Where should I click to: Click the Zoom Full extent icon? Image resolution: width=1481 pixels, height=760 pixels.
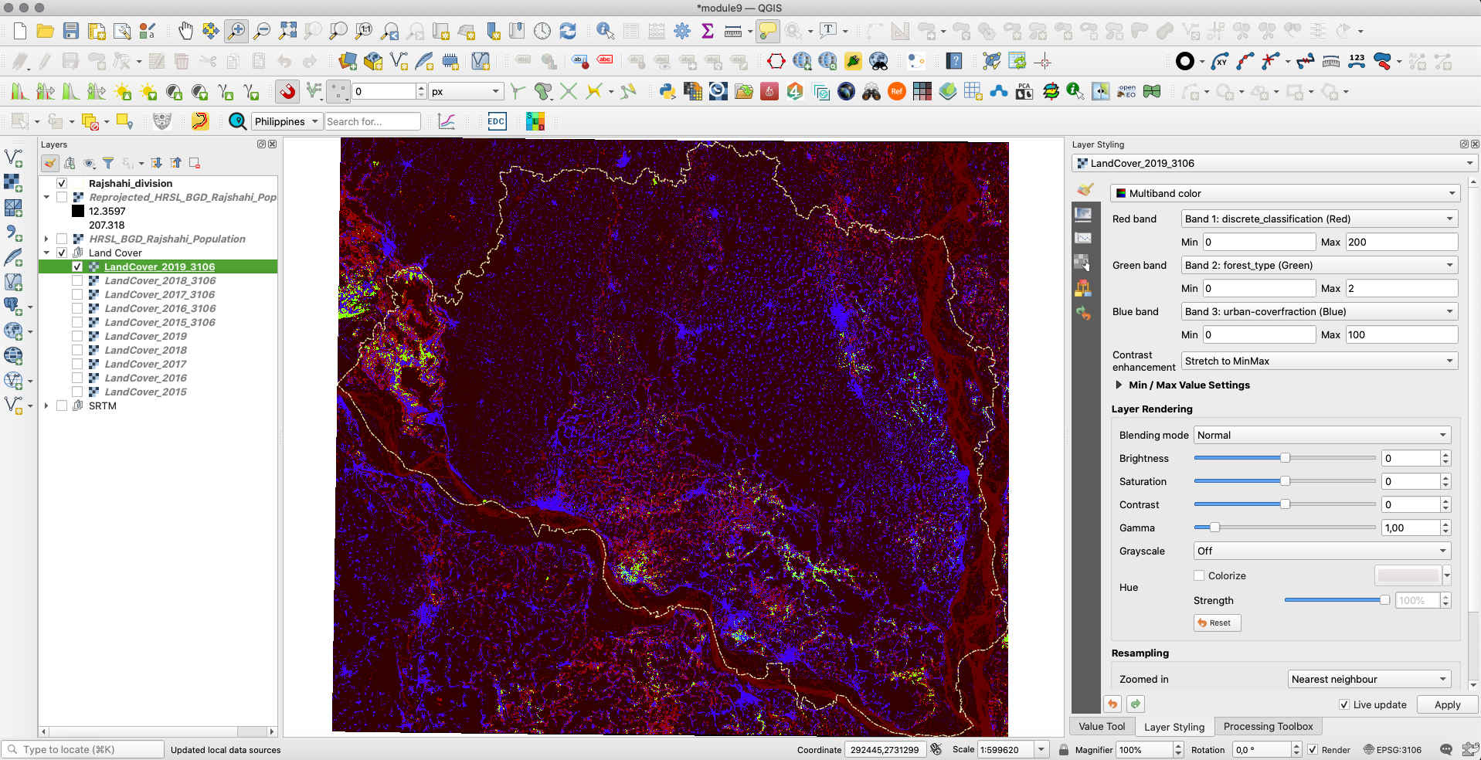[287, 31]
